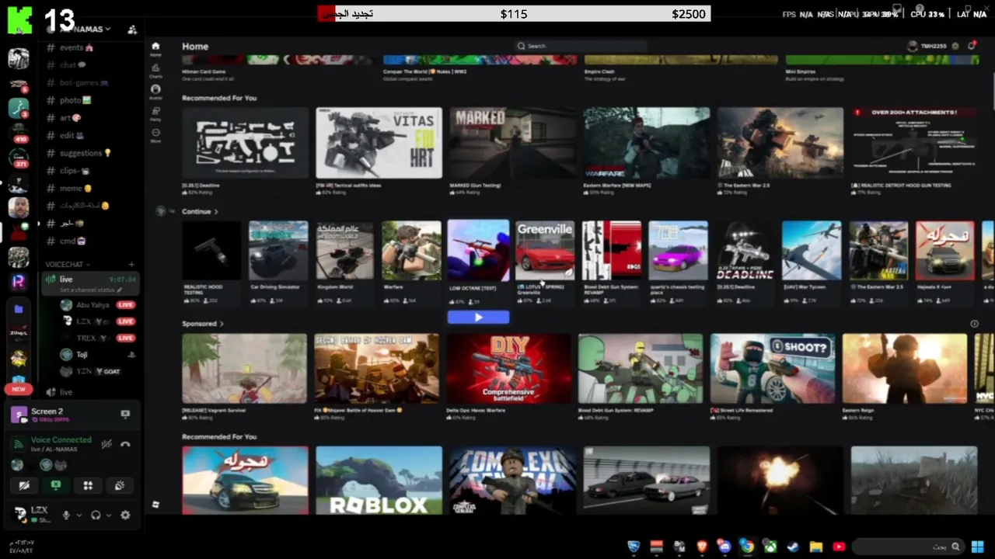
Task: Open Steam from the taskbar
Action: click(793, 547)
